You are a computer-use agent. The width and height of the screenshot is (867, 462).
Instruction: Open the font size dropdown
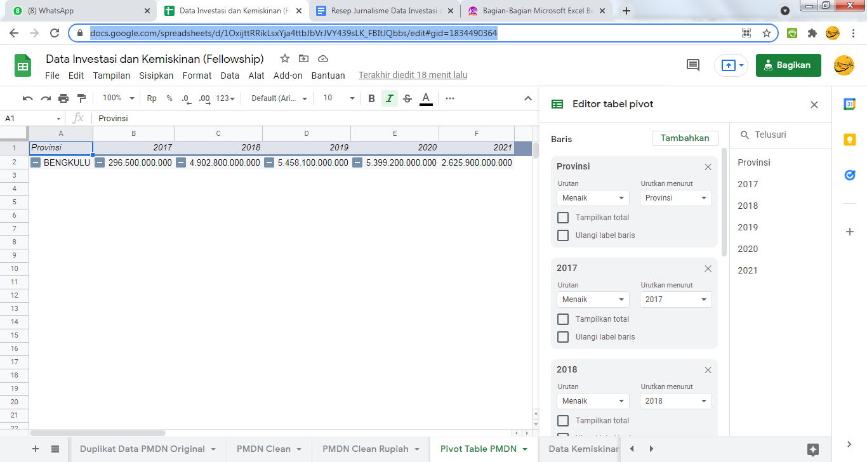pos(338,98)
